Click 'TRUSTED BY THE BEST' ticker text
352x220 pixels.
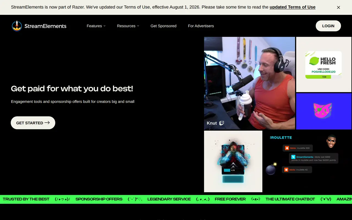coord(26,199)
